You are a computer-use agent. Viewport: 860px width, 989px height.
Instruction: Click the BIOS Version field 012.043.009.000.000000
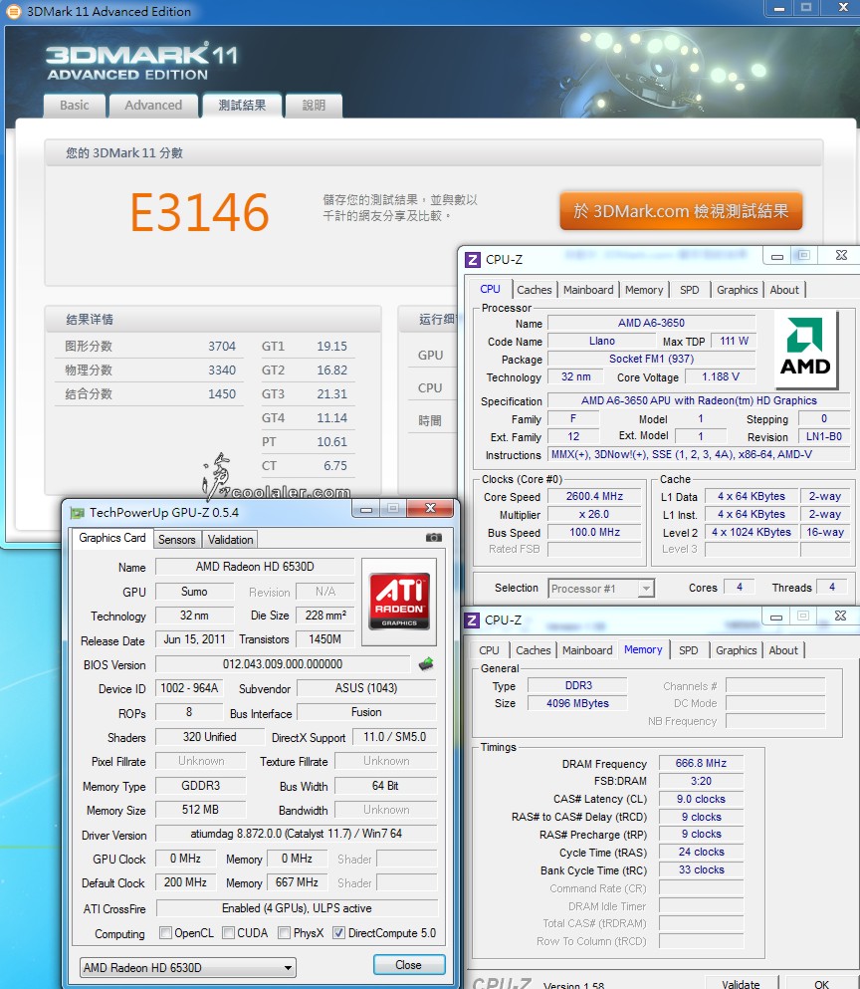(283, 664)
